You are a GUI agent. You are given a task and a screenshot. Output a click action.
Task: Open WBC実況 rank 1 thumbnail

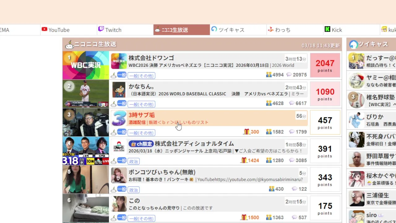pyautogui.click(x=86, y=65)
